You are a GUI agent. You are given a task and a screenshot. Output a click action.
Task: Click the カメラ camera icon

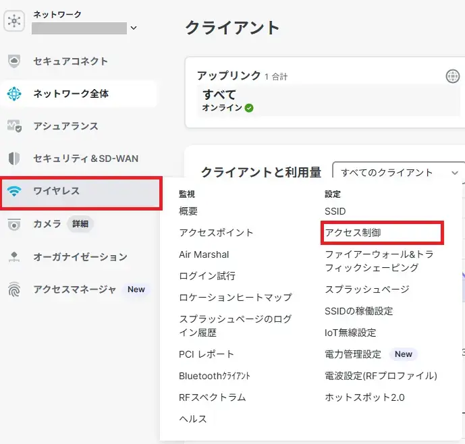pos(13,225)
